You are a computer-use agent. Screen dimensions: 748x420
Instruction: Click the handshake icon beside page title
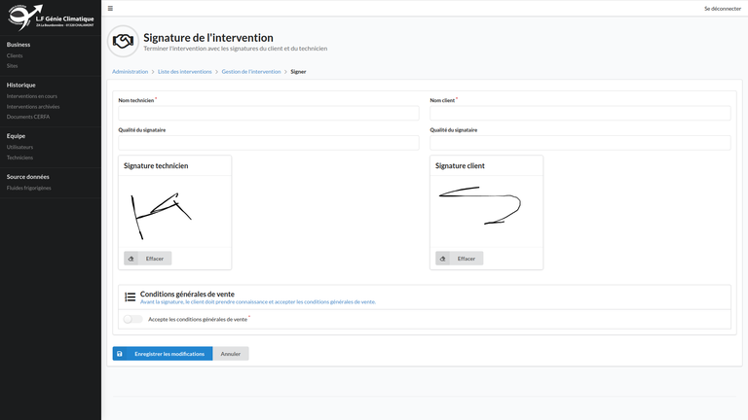123,42
